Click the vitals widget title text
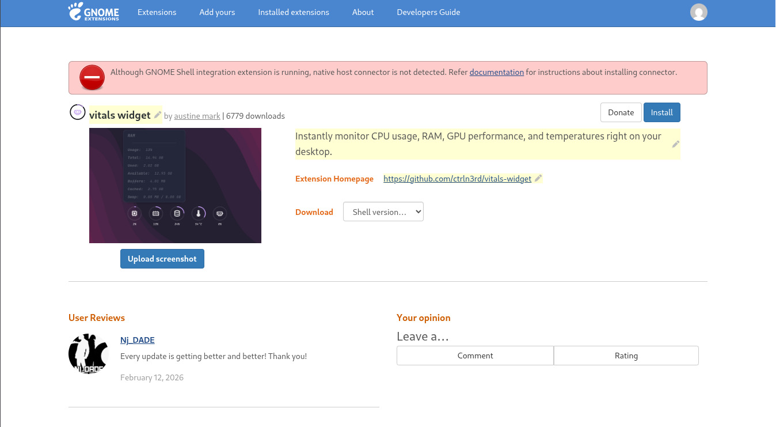The image size is (776, 427). click(x=120, y=115)
